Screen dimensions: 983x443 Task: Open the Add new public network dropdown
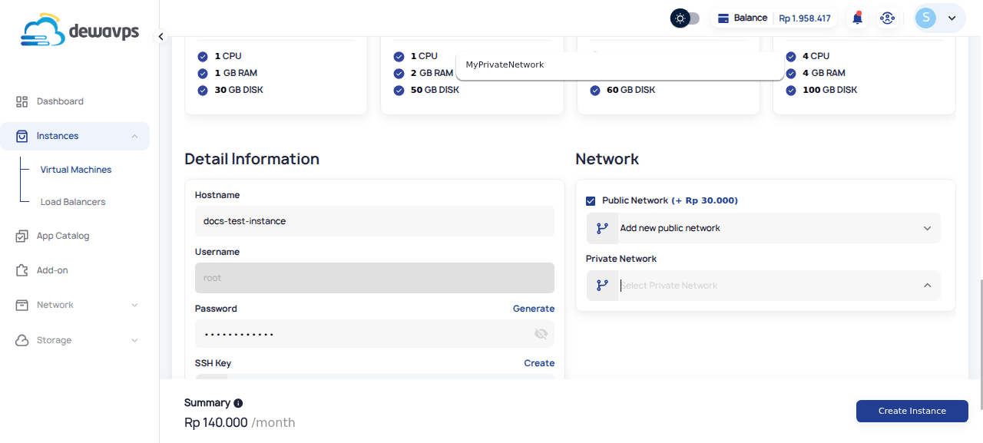click(x=768, y=227)
